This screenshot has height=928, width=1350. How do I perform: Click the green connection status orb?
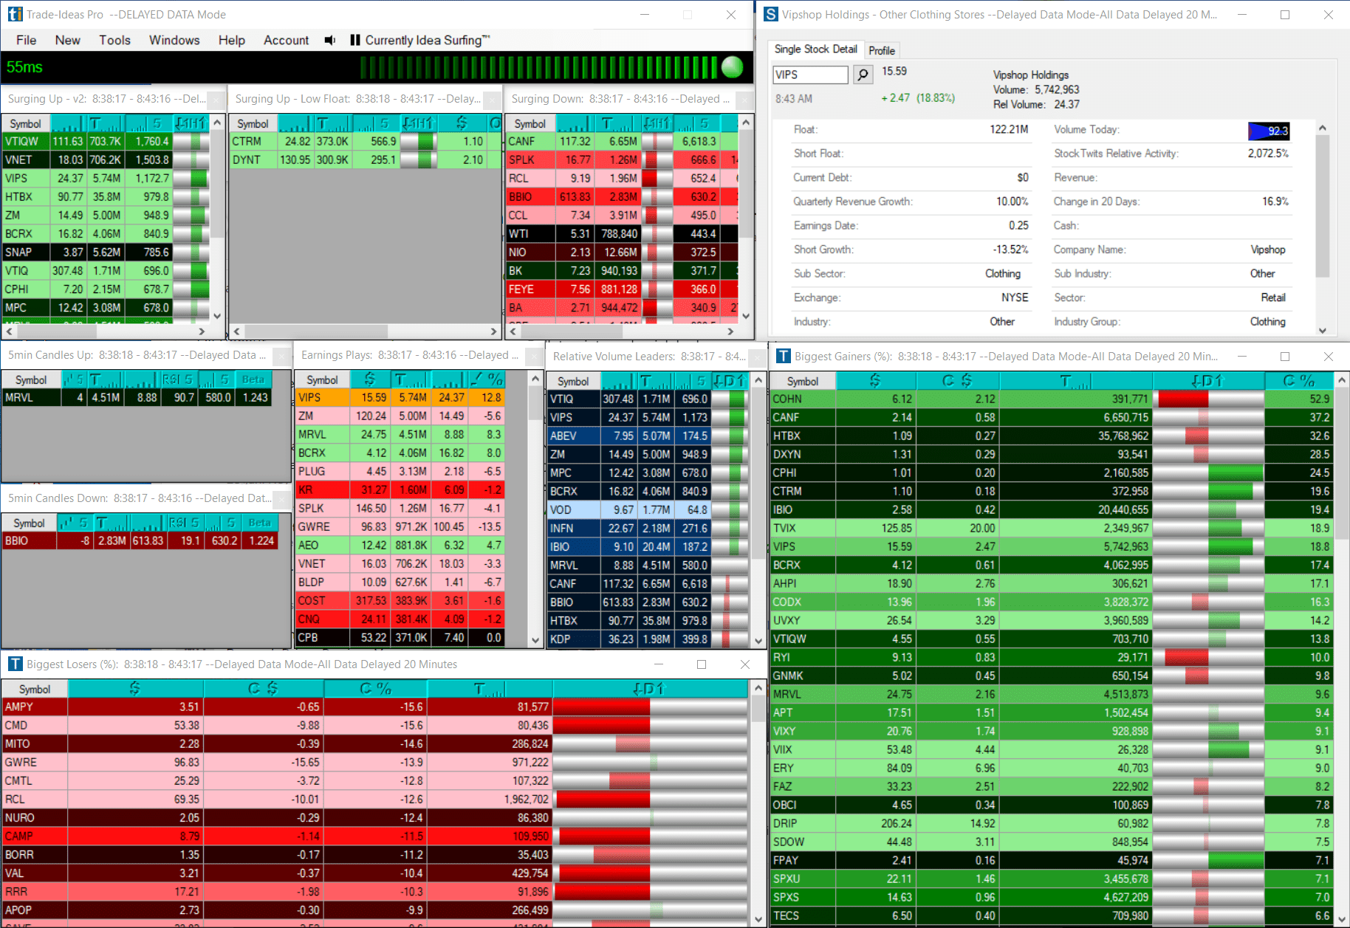[732, 67]
